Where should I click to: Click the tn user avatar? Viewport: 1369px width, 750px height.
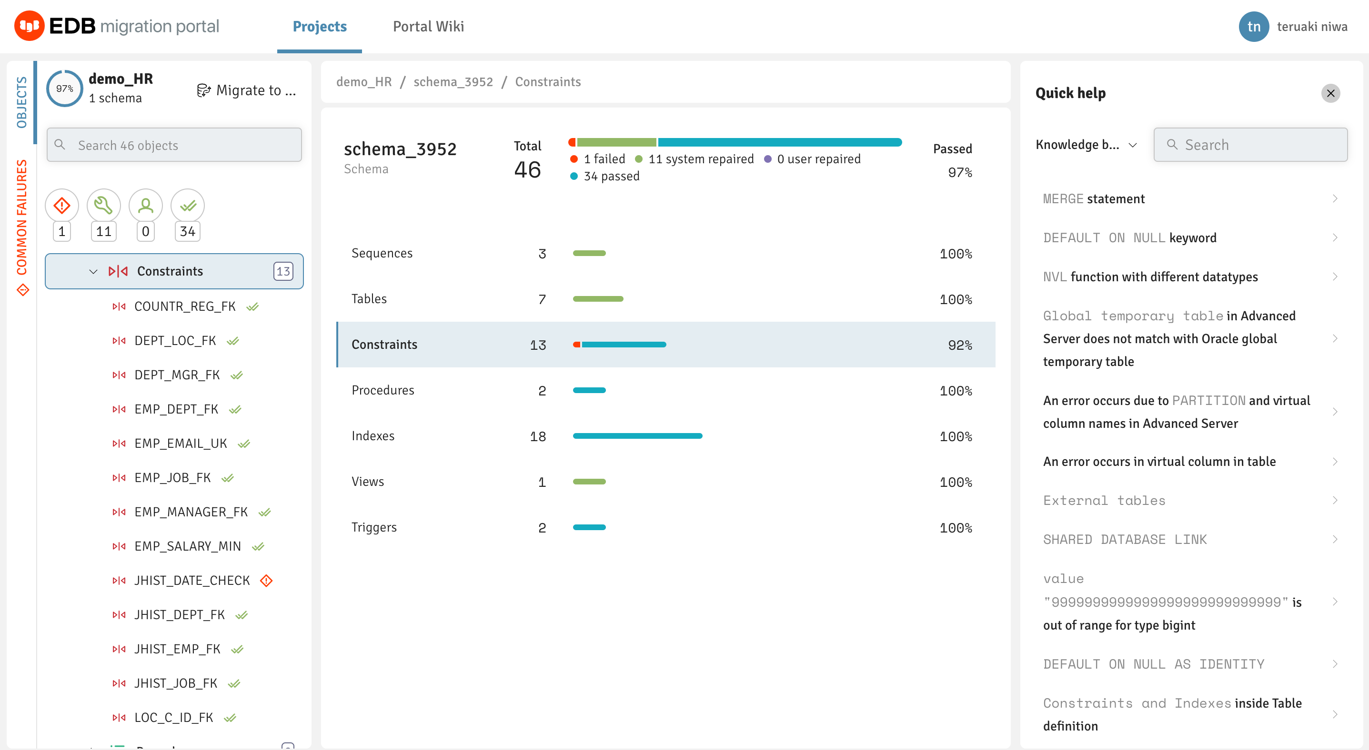[1254, 27]
